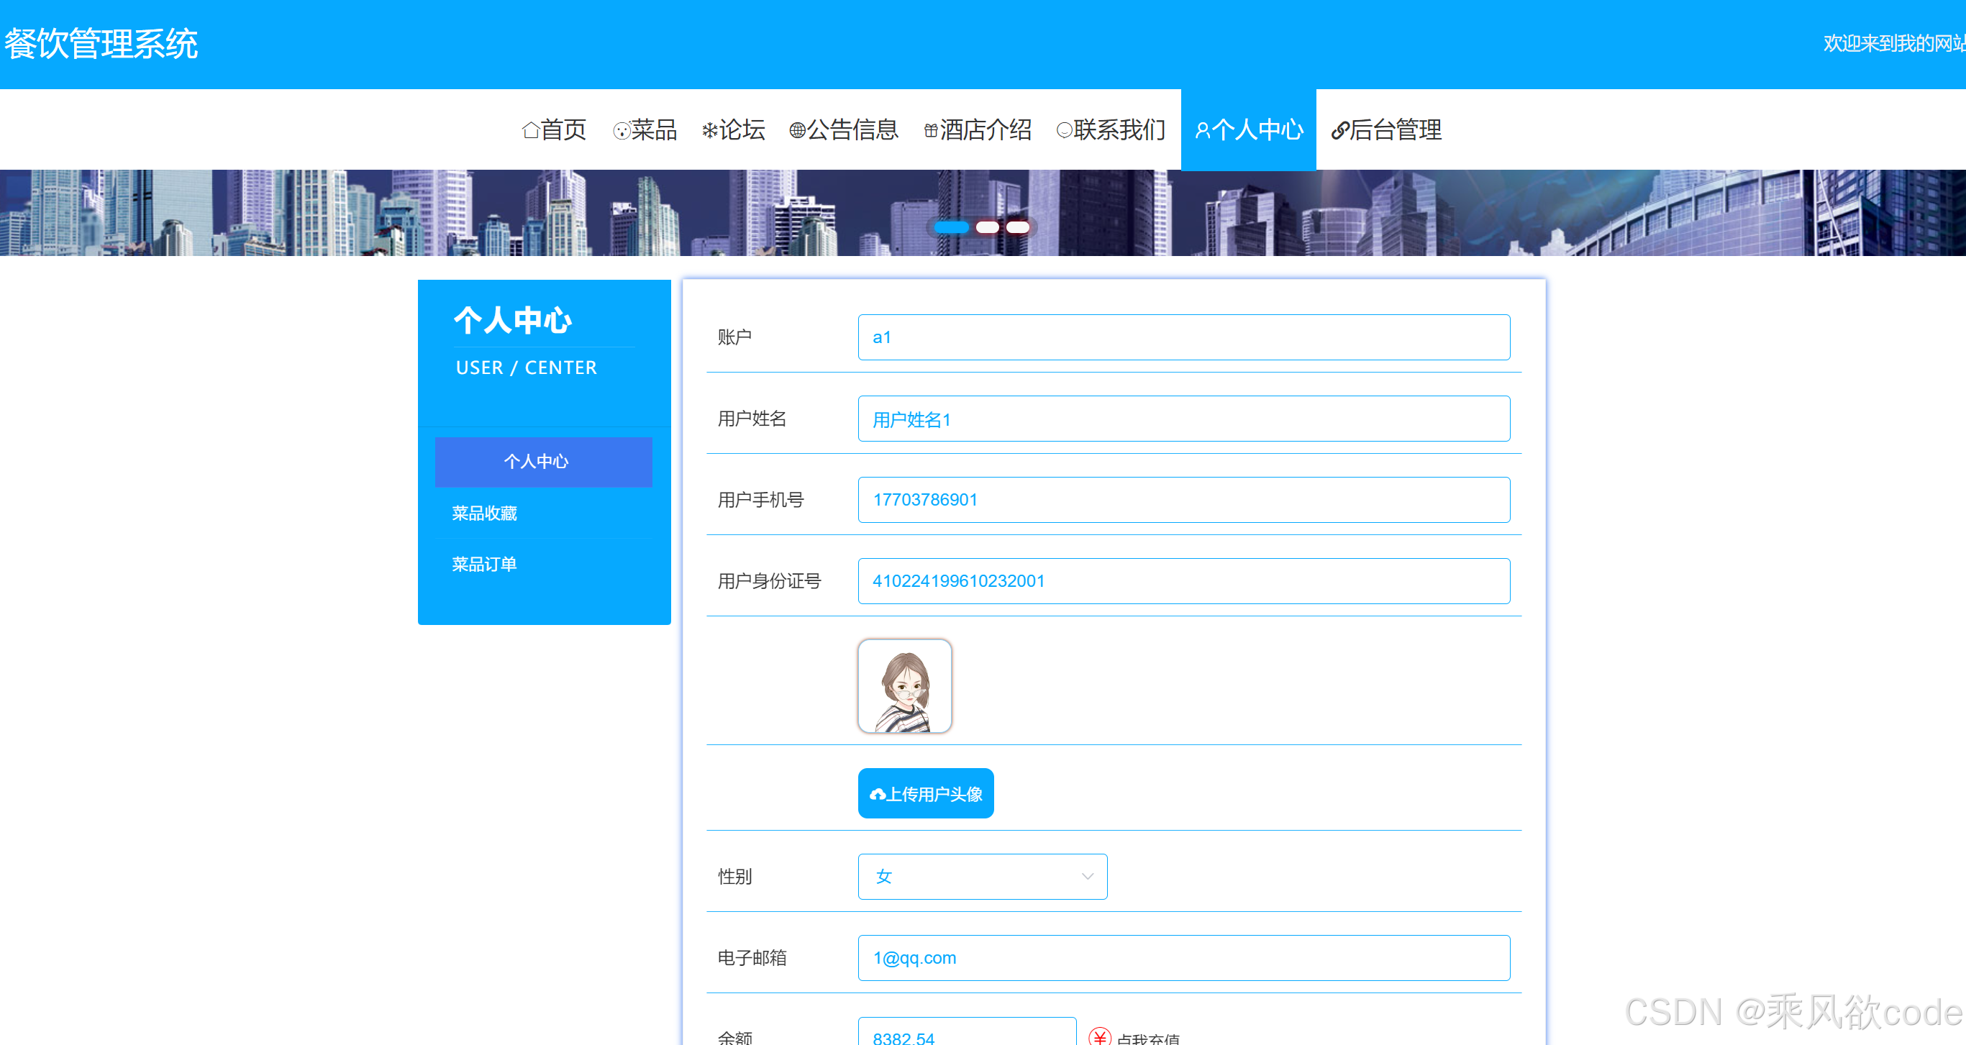Click the yen recharge icon
The width and height of the screenshot is (1966, 1045).
coord(1099,1036)
